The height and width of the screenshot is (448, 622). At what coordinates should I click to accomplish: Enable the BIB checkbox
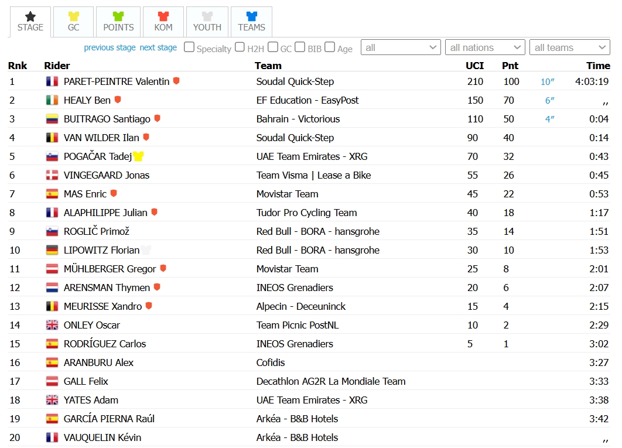(x=300, y=47)
